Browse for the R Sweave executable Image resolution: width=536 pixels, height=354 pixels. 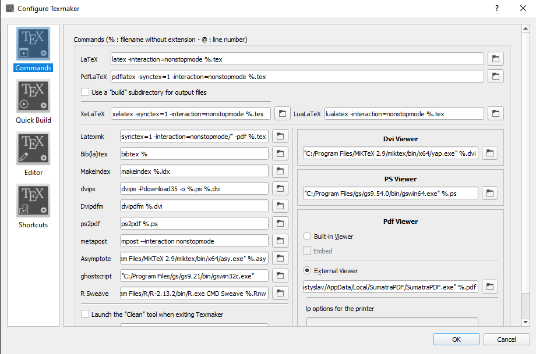click(x=280, y=293)
